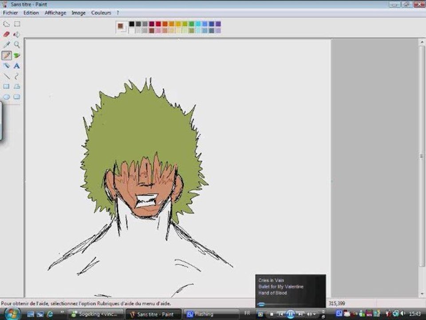Click the 315,399 cursor coordinates in status bar
426x320 pixels.
pyautogui.click(x=337, y=303)
